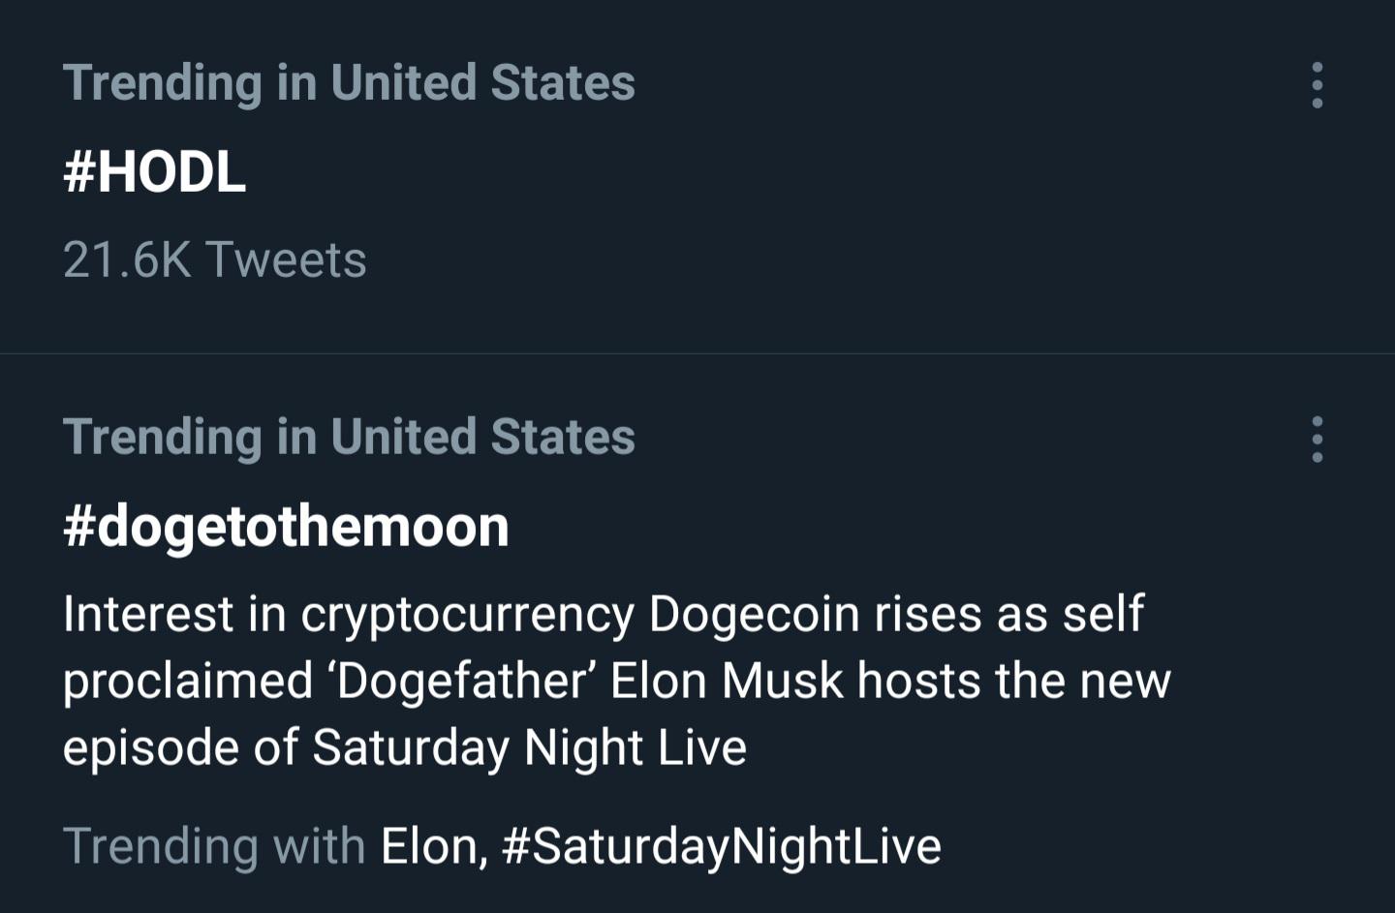Open the #dogetothemoon trending hashtag

point(286,527)
